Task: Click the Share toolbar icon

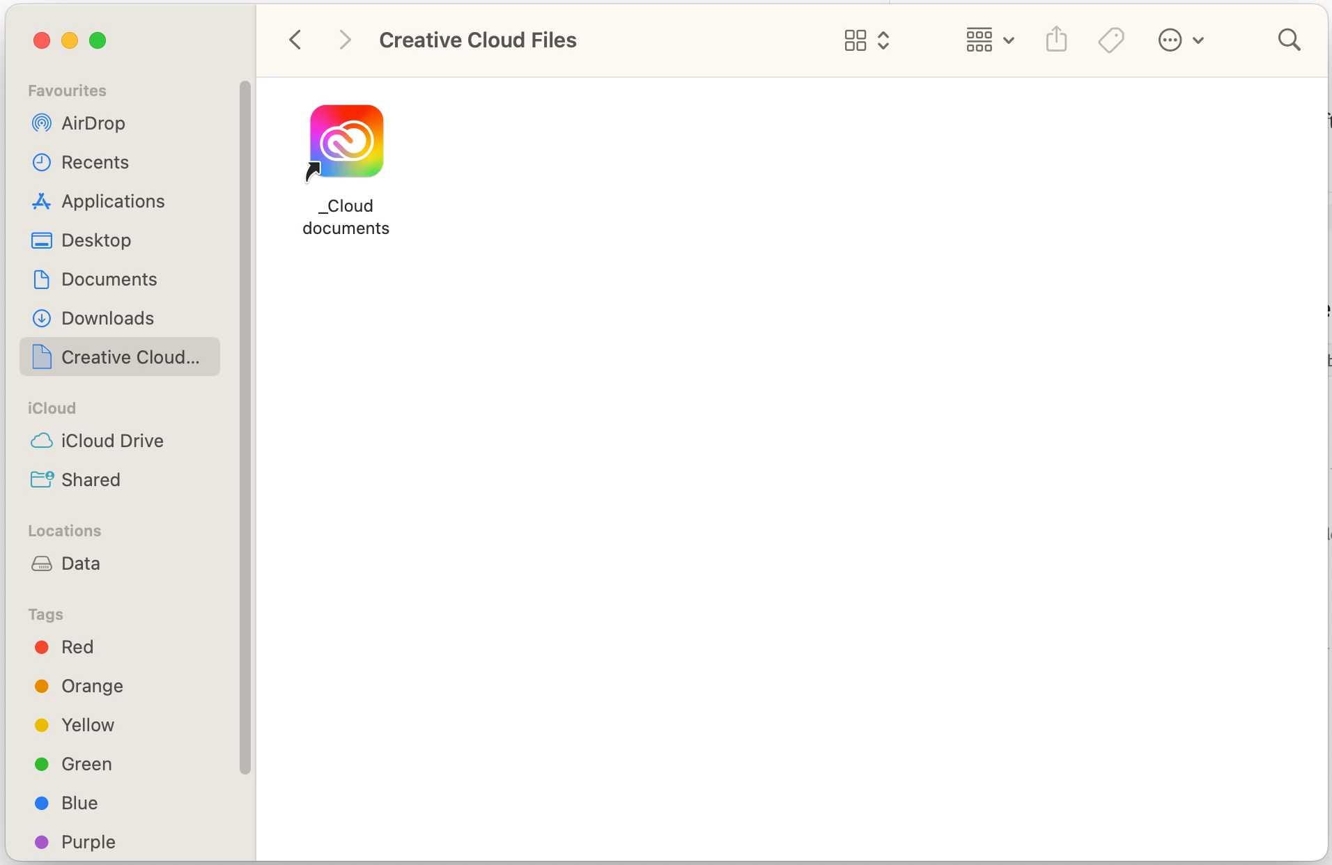Action: tap(1056, 40)
